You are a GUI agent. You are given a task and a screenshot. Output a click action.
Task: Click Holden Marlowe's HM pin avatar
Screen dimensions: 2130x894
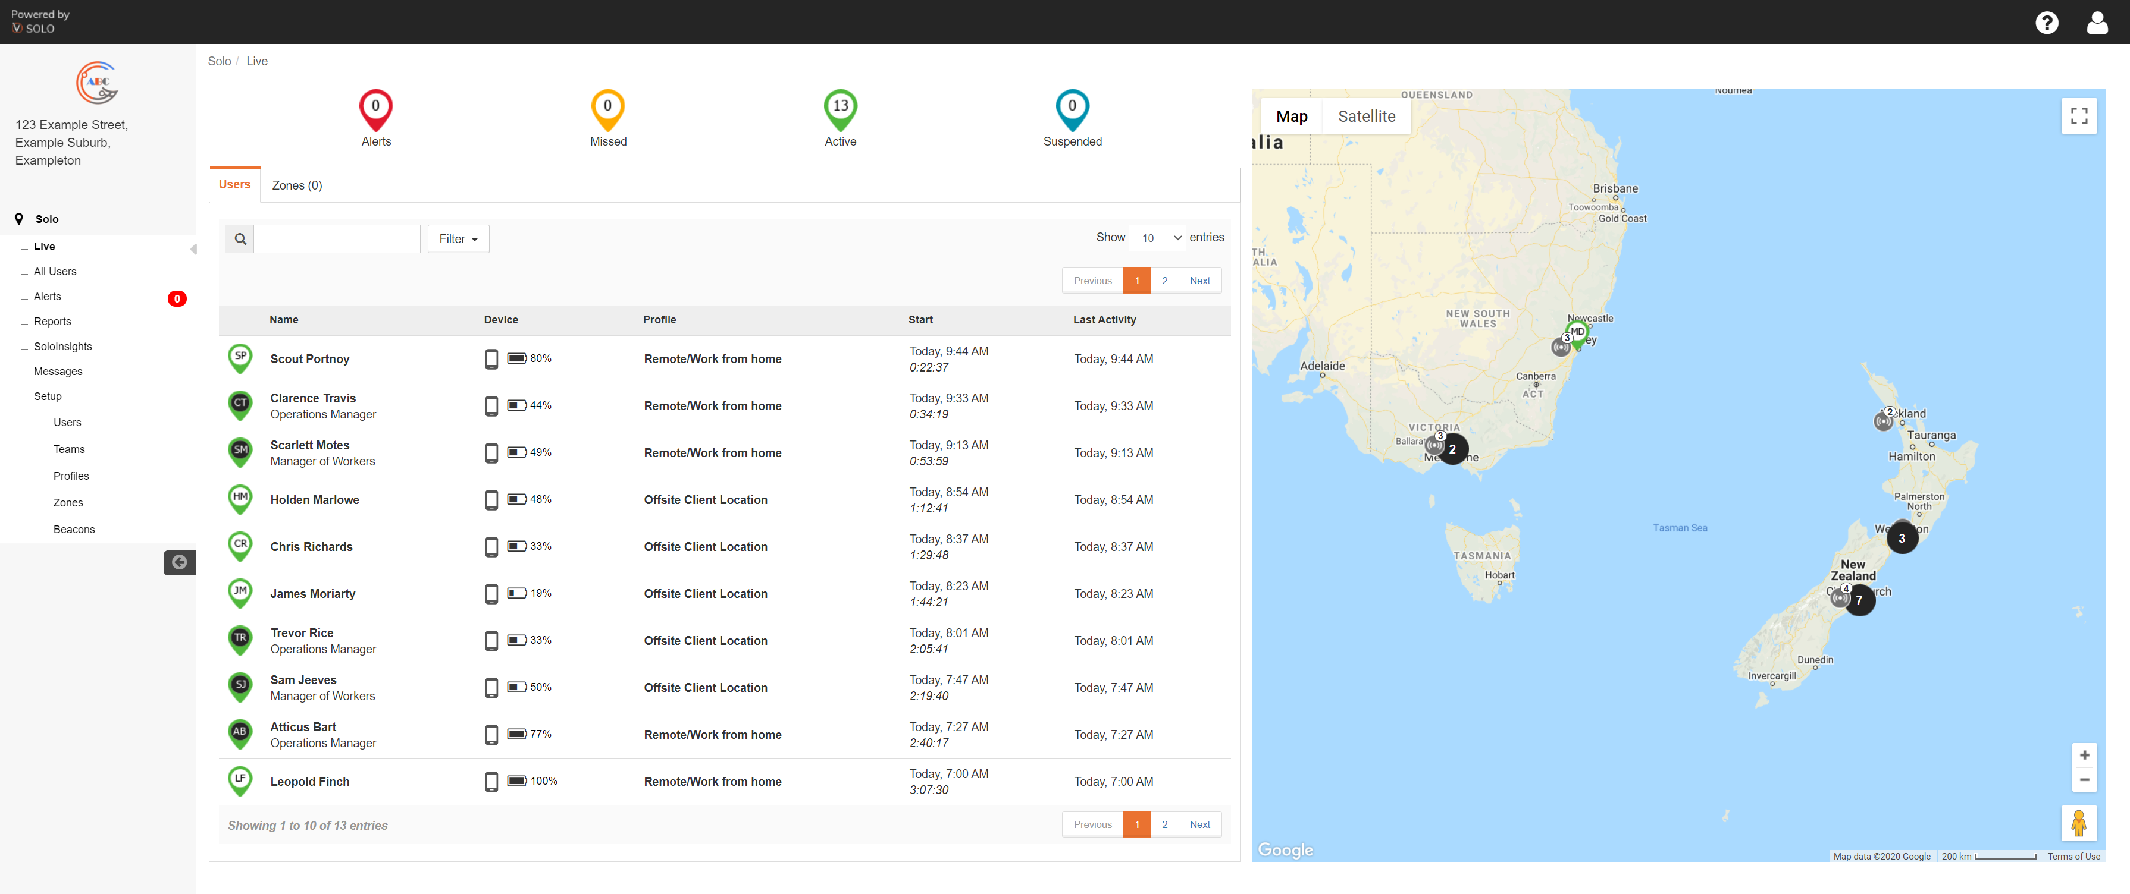pos(240,500)
